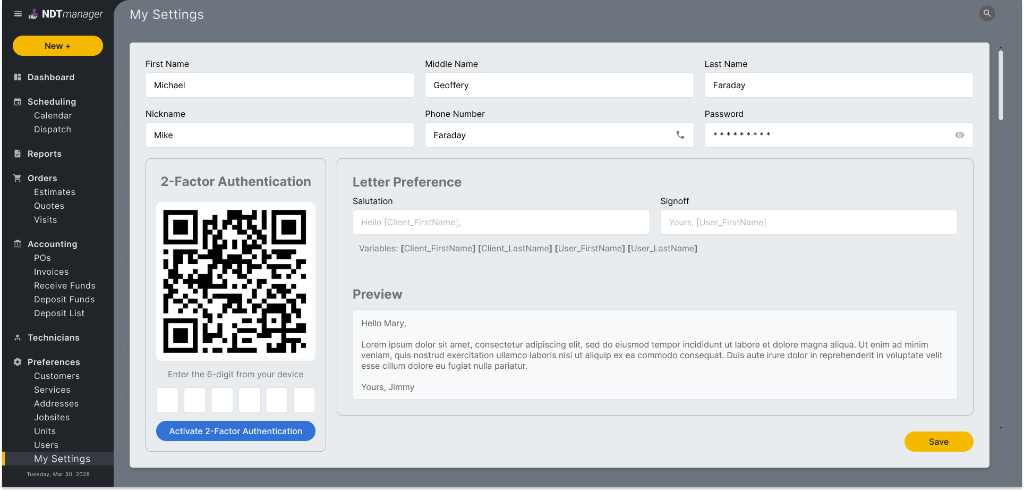The width and height of the screenshot is (1024, 491).
Task: Open Scheduling section in sidebar
Action: pyautogui.click(x=52, y=101)
